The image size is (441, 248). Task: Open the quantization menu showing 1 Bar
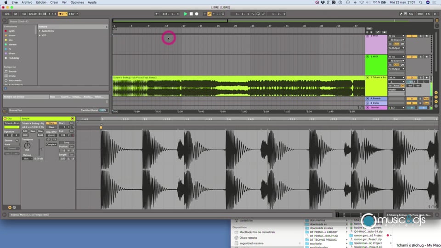pos(73,14)
